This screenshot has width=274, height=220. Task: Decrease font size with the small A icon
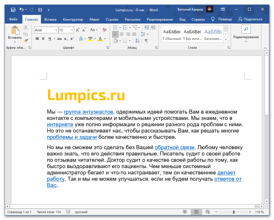pyautogui.click(x=84, y=30)
